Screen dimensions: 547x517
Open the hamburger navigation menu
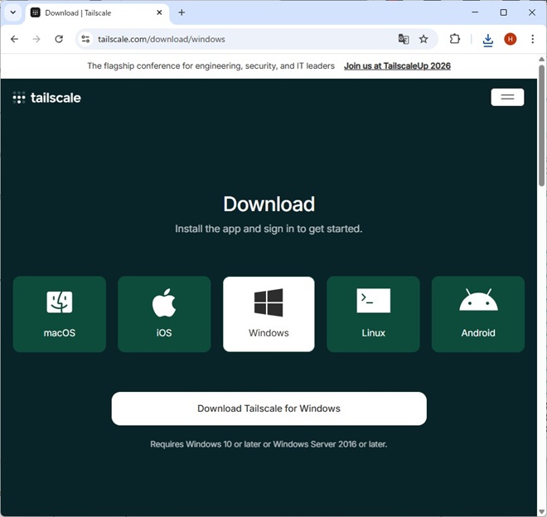click(507, 97)
